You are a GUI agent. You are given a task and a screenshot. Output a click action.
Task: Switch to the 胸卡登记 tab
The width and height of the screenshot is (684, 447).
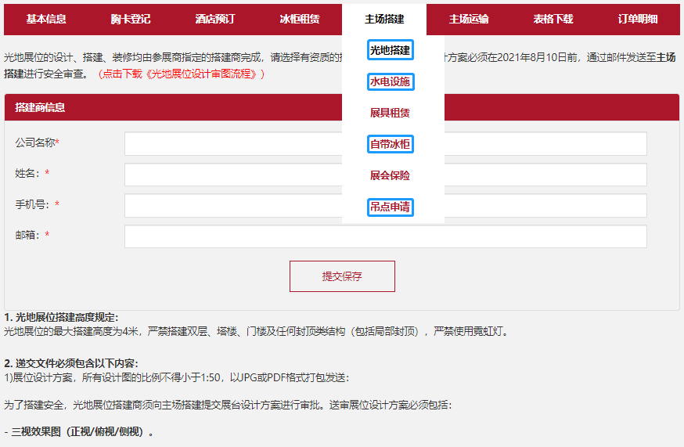coord(131,20)
